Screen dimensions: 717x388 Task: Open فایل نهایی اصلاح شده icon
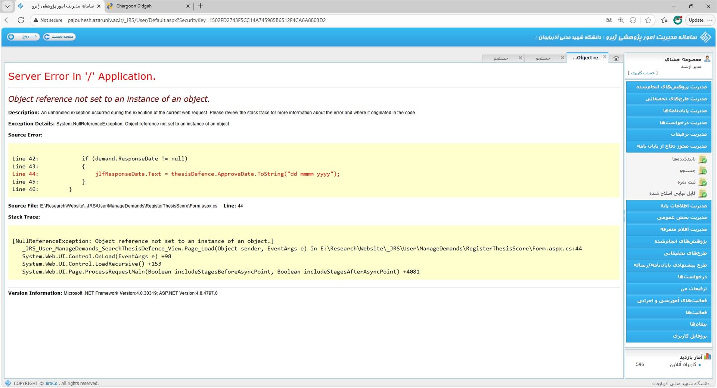[702, 193]
